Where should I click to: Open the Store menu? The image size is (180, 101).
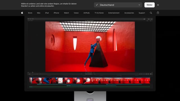30,13
